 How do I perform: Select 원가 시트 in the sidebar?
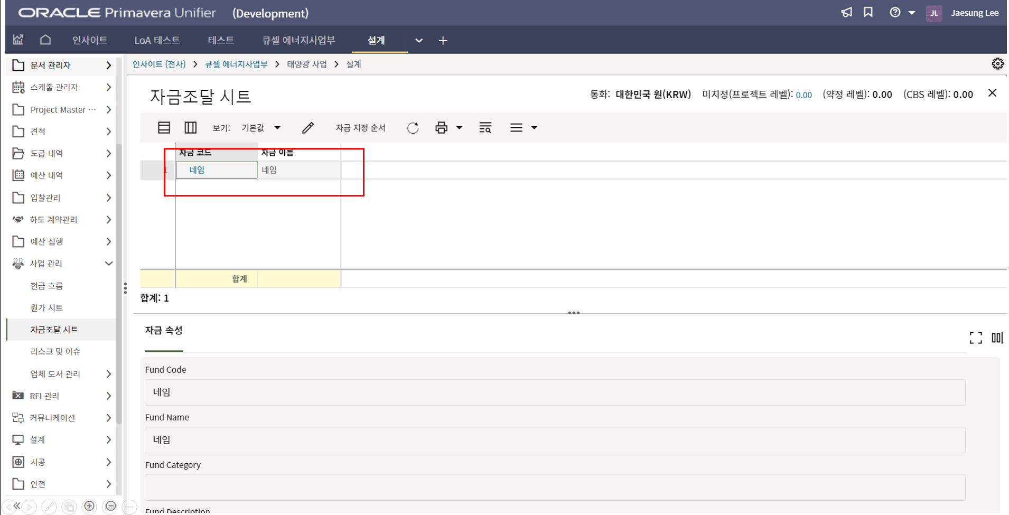[x=46, y=307]
